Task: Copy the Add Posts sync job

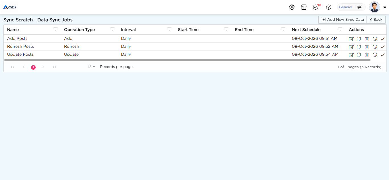Action: tap(359, 39)
